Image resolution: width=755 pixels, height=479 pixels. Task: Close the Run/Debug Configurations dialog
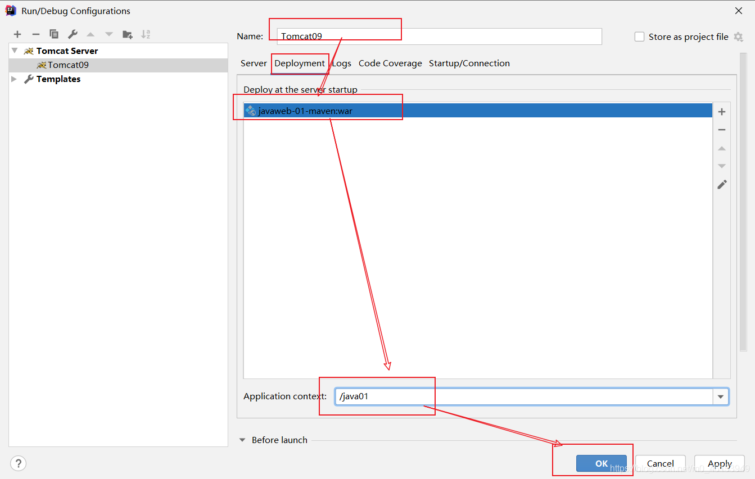point(738,11)
